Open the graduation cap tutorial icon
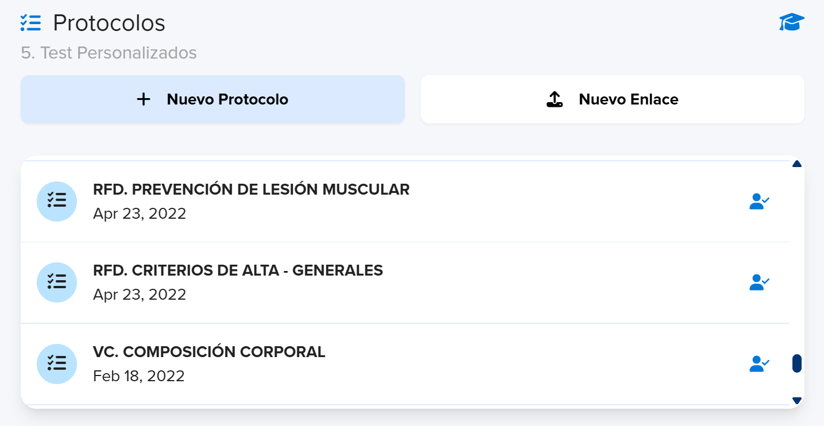The height and width of the screenshot is (426, 824). click(x=792, y=23)
